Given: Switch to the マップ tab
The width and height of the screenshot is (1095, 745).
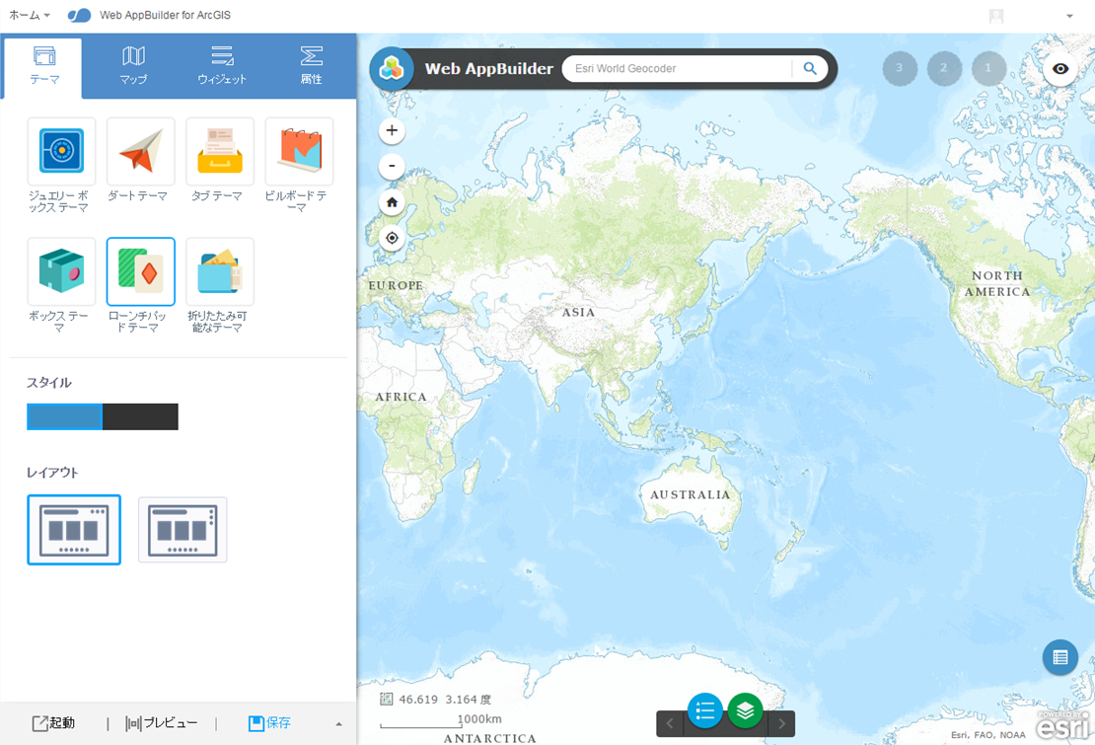Looking at the screenshot, I should click(x=133, y=67).
